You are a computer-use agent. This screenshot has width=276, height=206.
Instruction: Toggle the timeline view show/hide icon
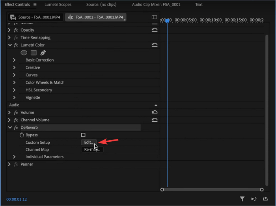(154, 17)
